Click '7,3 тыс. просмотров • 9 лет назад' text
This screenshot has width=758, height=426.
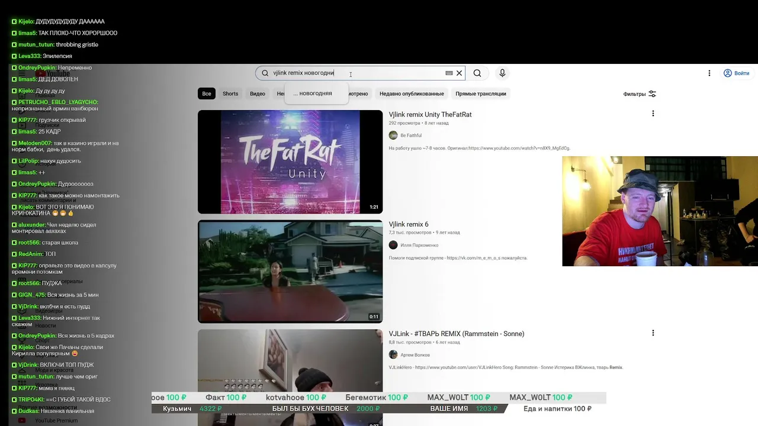pos(424,233)
